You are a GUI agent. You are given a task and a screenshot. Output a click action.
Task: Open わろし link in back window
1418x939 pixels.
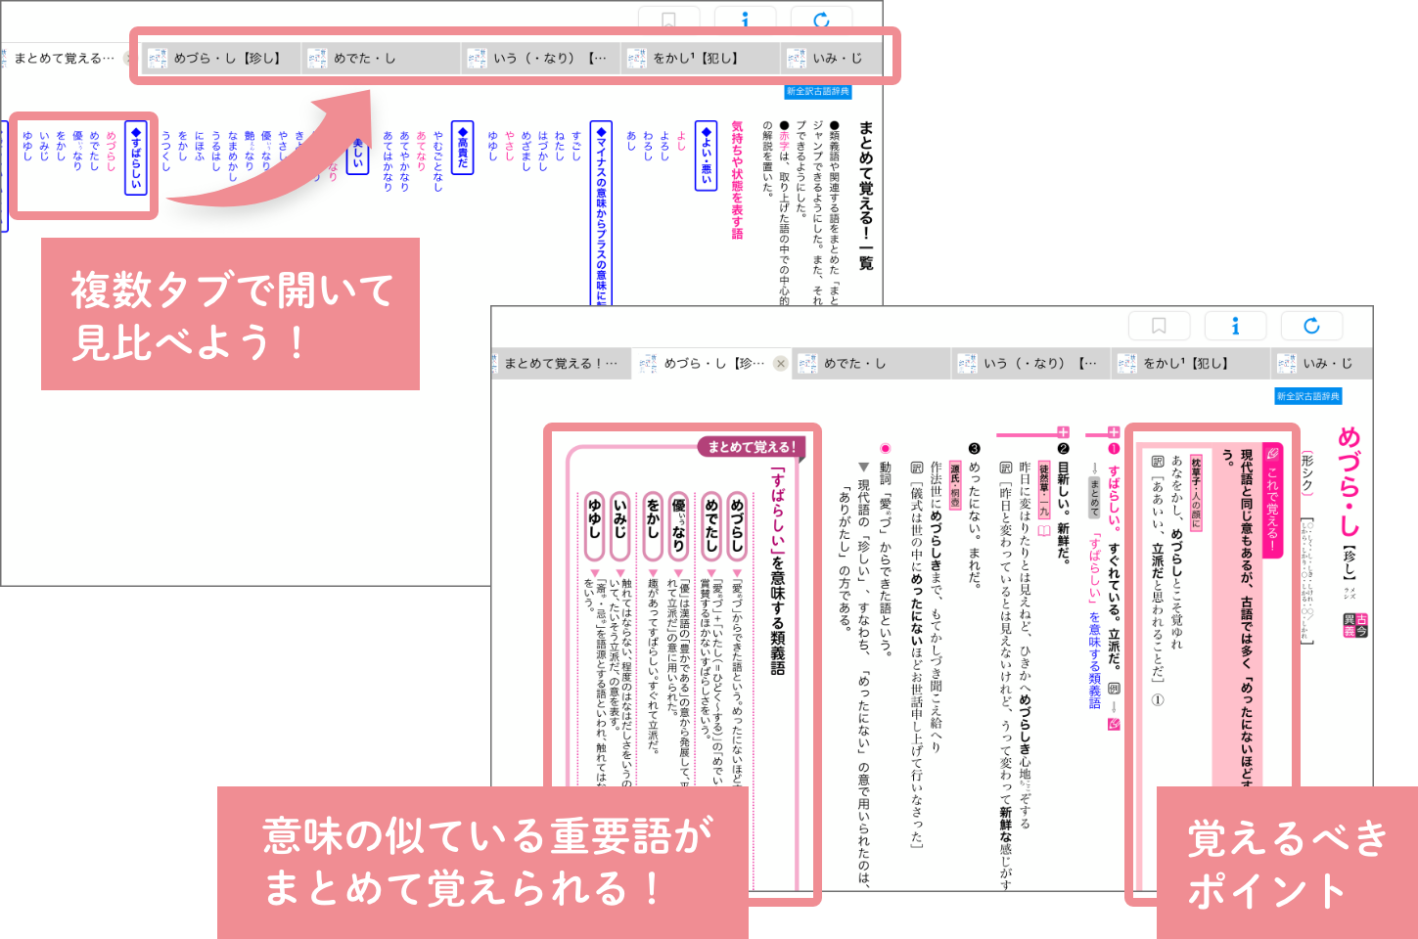648,147
